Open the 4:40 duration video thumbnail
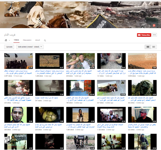 (80, 115)
